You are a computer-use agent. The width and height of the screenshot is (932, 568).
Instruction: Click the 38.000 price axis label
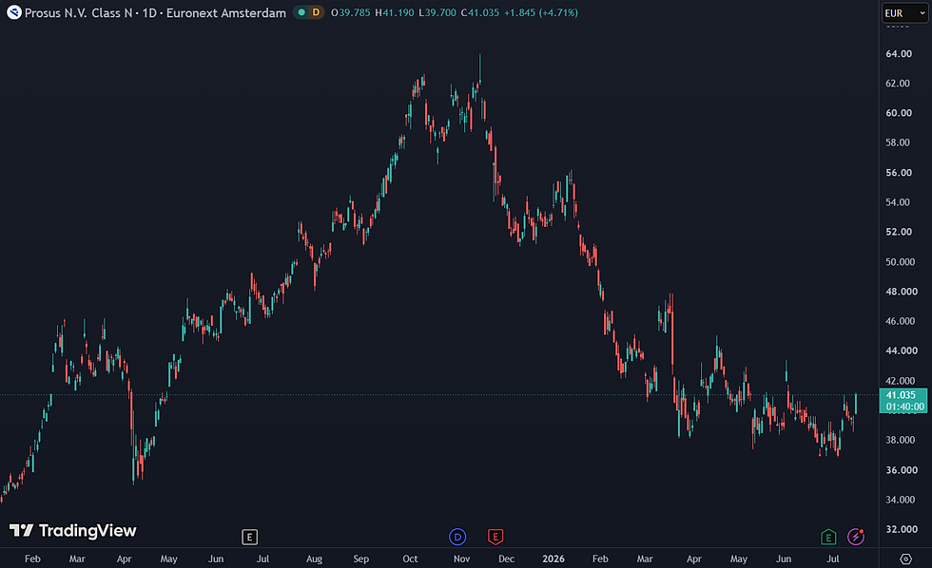pyautogui.click(x=901, y=441)
